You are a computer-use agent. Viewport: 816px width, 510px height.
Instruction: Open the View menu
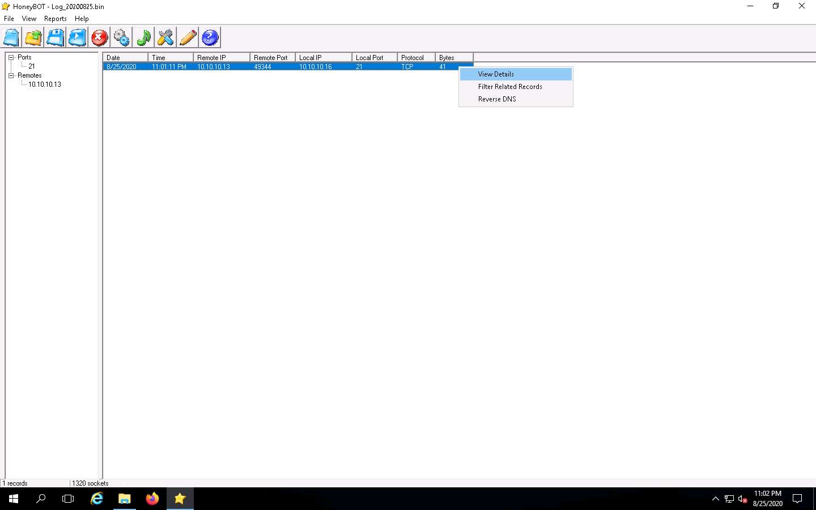[x=29, y=19]
